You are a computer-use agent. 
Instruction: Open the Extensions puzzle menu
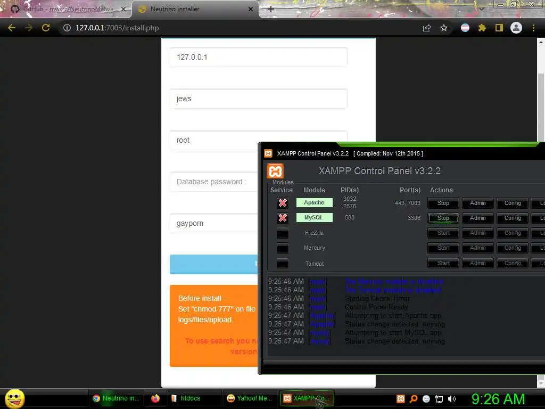coord(482,28)
